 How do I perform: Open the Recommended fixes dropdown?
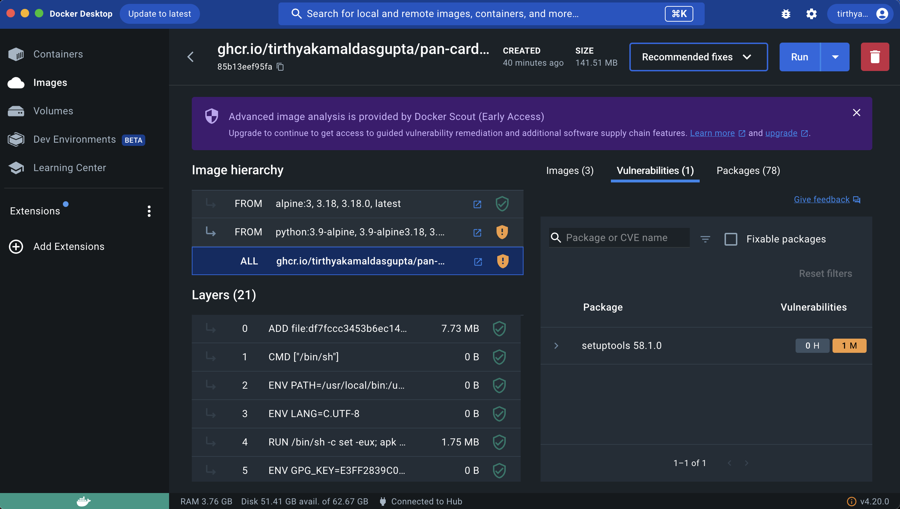point(698,57)
